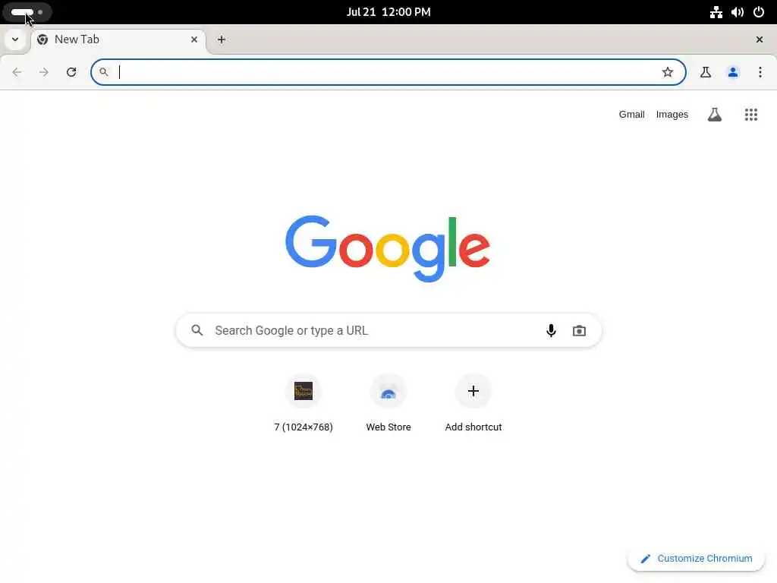The image size is (777, 583).
Task: Open a new tab with the plus button
Action: coord(222,39)
